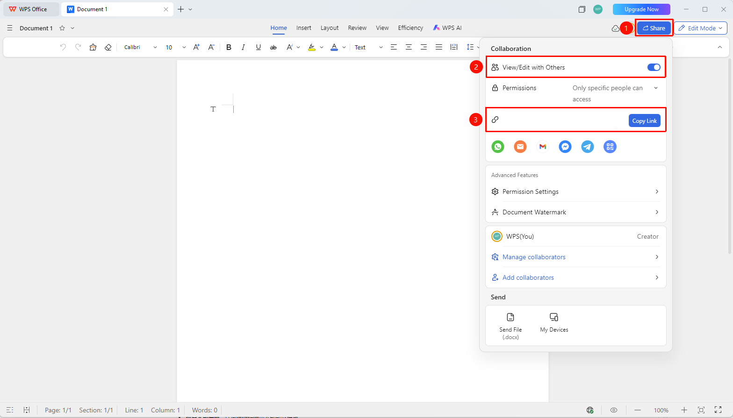Open Manage collaborators
The height and width of the screenshot is (418, 733).
(576, 257)
